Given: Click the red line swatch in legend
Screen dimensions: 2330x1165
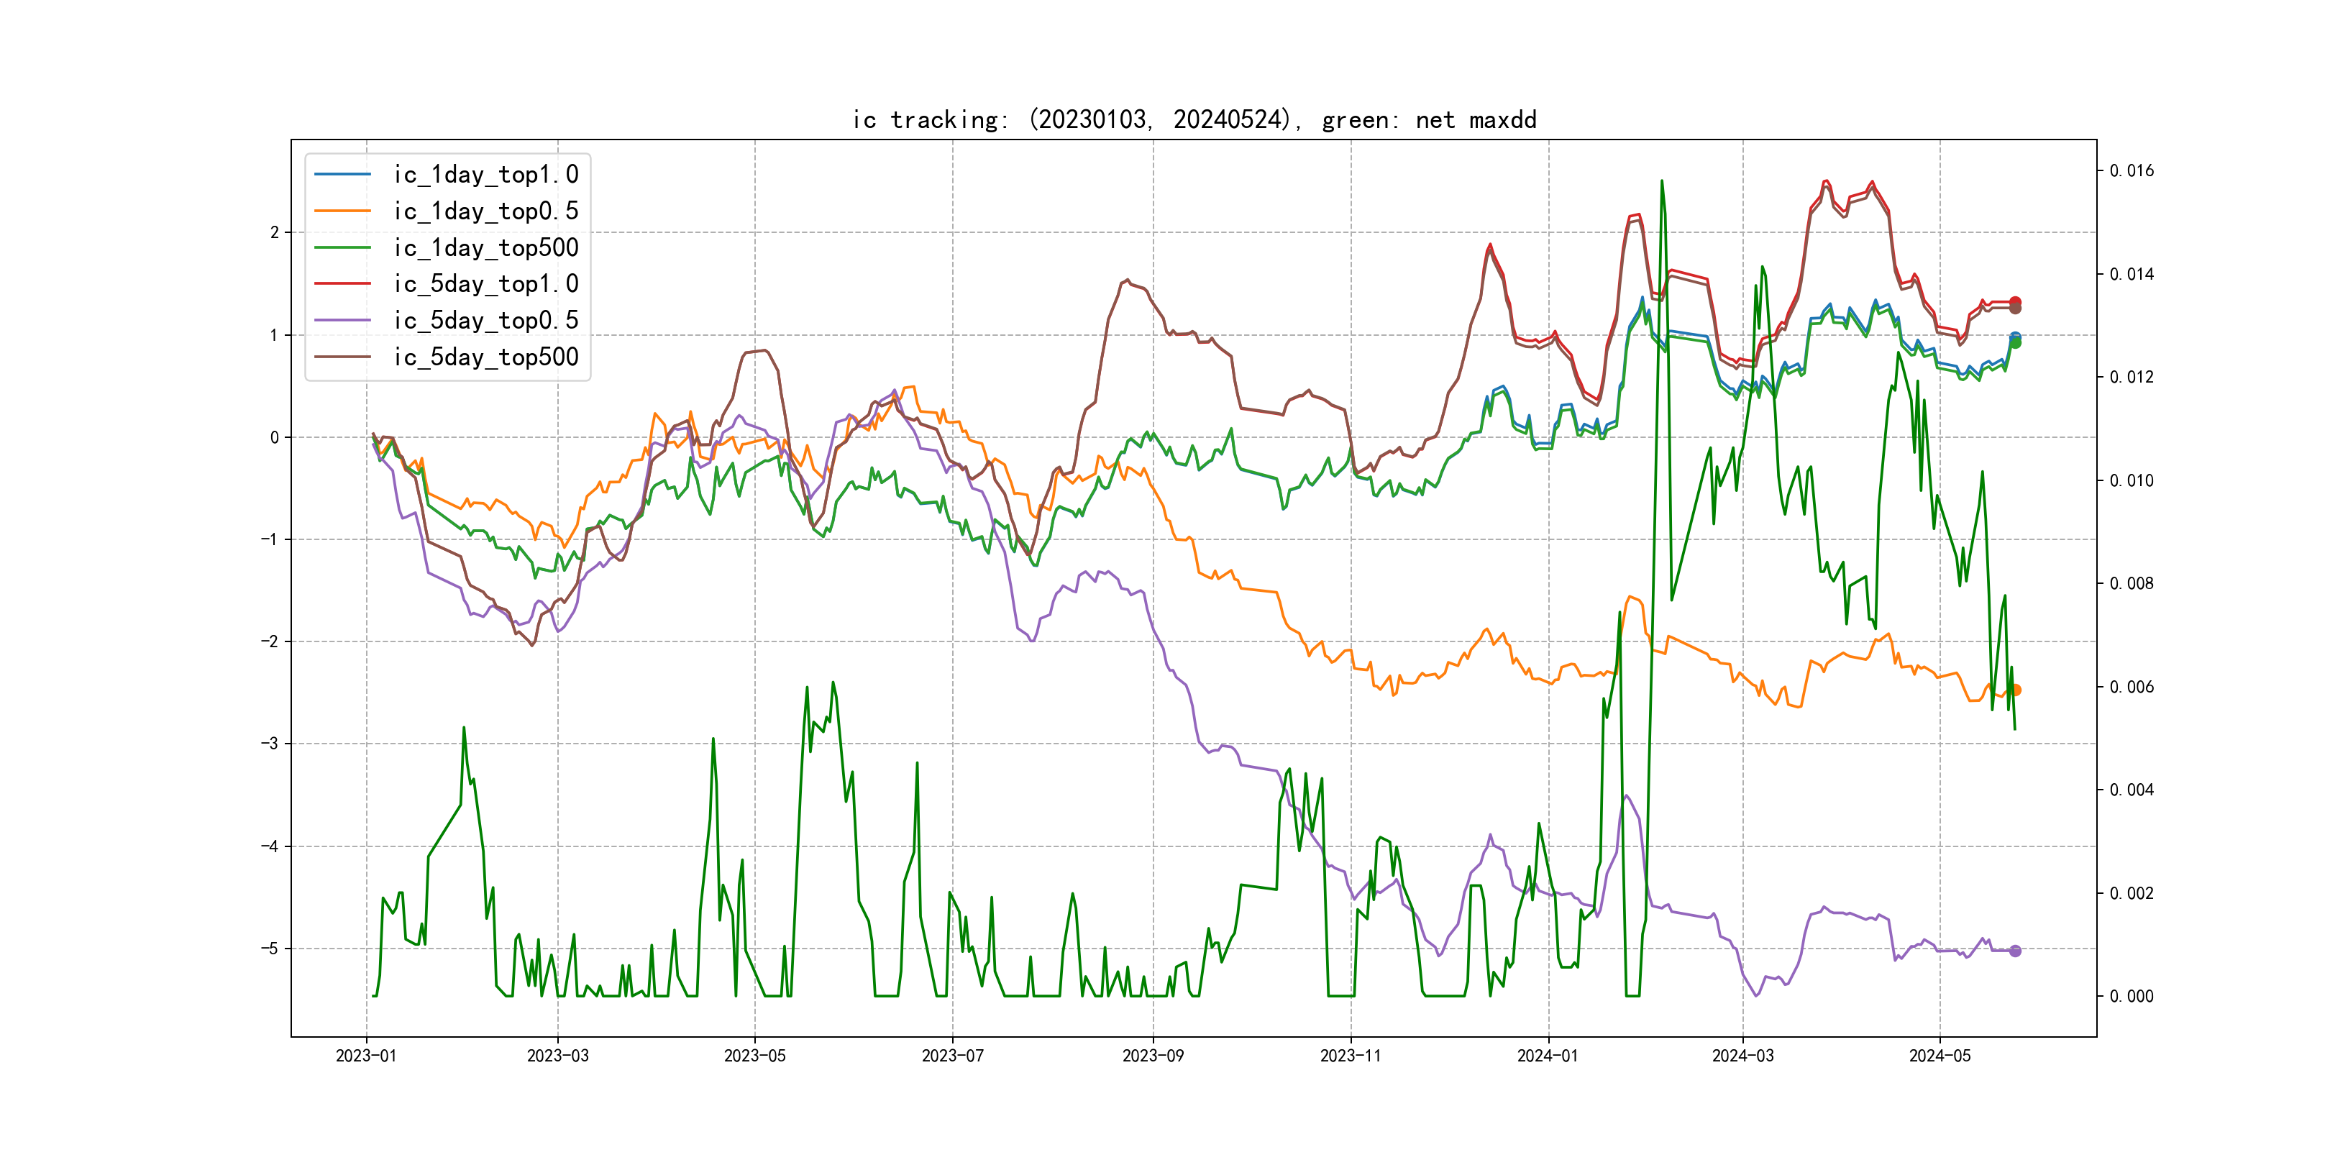Looking at the screenshot, I should coord(343,284).
